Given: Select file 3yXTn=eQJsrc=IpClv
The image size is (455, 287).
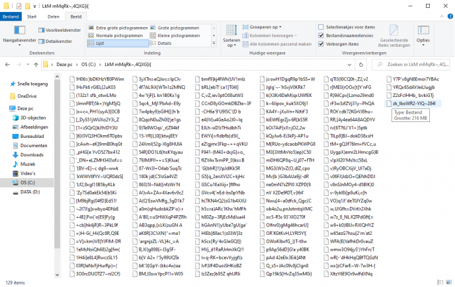Looking at the screenshot, I should point(157,79).
